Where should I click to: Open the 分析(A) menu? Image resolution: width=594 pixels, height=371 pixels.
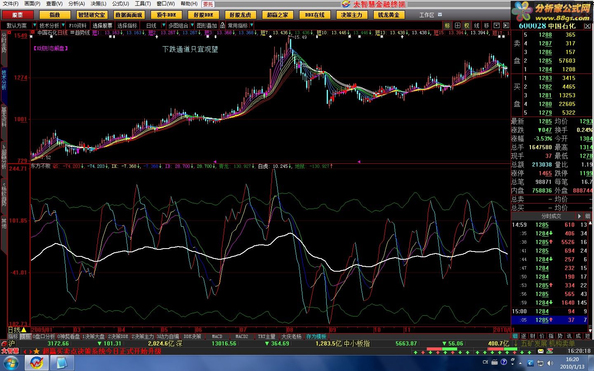coord(76,4)
